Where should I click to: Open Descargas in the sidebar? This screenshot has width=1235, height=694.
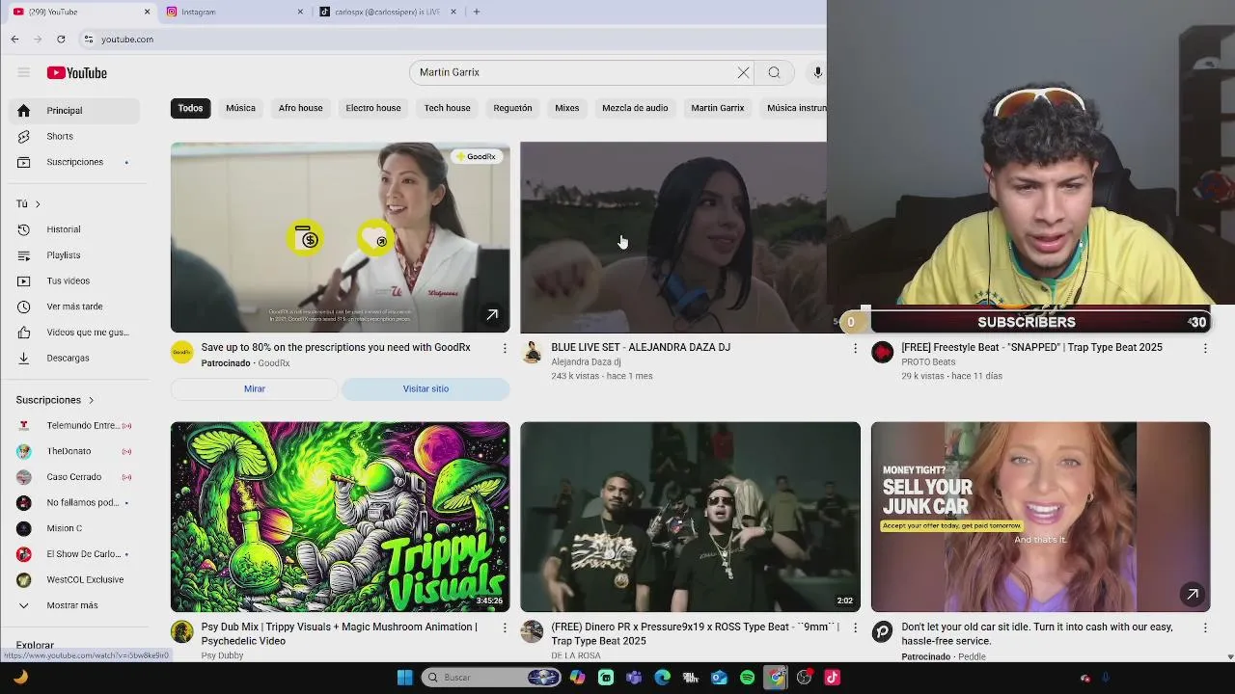click(x=74, y=358)
